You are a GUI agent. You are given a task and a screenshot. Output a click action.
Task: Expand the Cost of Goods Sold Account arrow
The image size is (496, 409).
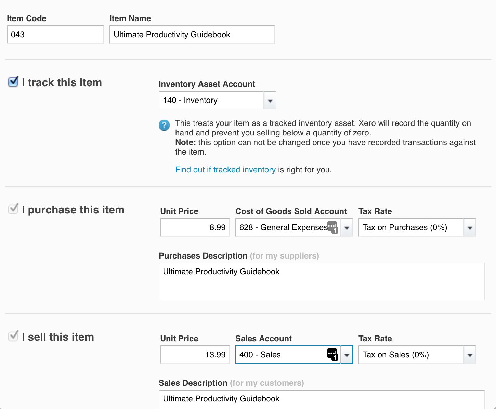tap(347, 228)
